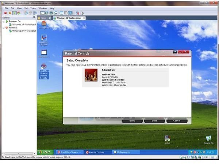Click the sidebar horizontal scrollbar right arrow

tap(34, 153)
